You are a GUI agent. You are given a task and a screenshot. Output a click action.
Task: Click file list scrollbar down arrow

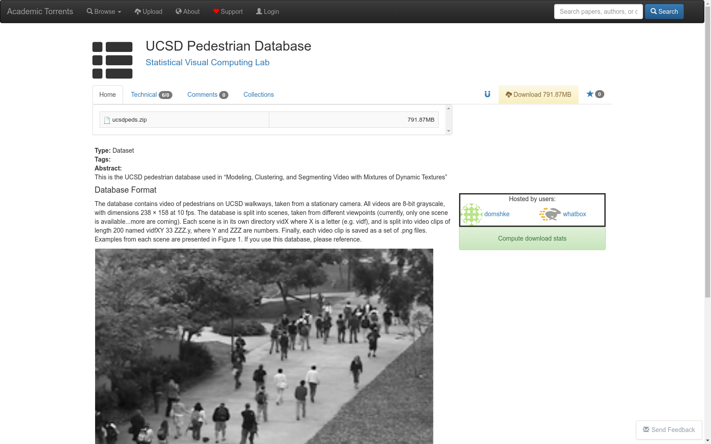(x=448, y=131)
